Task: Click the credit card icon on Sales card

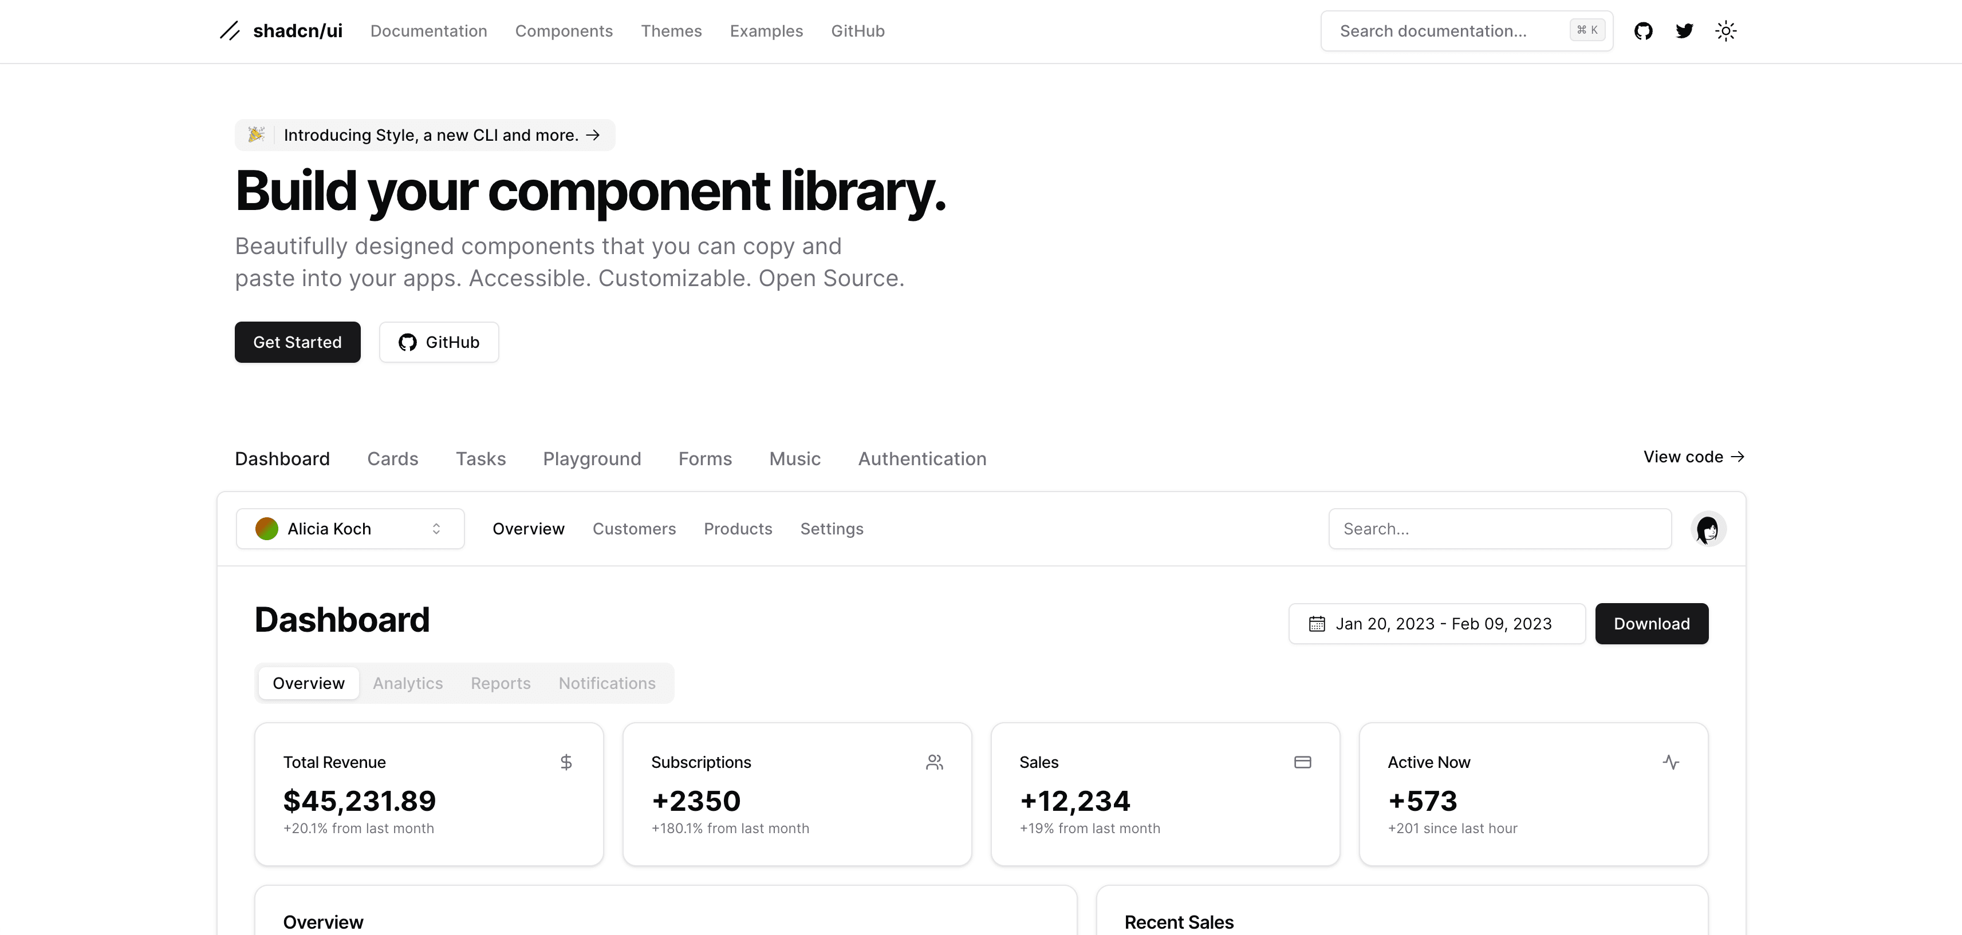Action: point(1302,762)
